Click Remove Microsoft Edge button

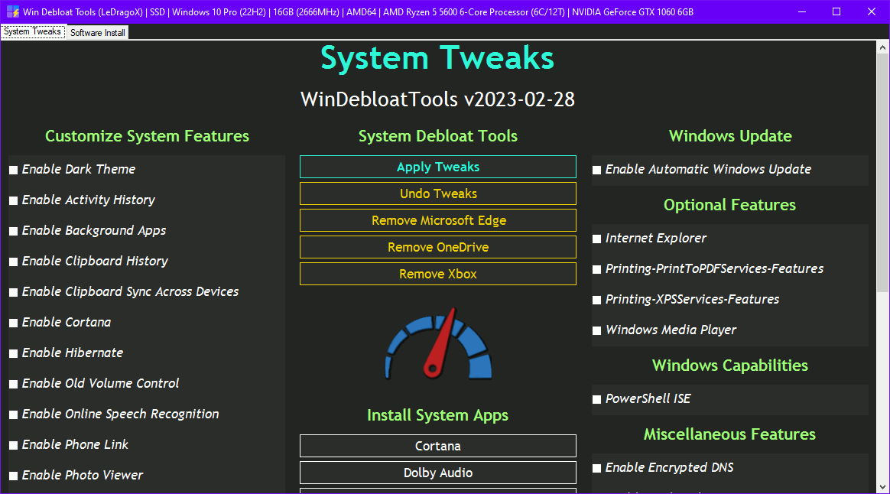(437, 220)
